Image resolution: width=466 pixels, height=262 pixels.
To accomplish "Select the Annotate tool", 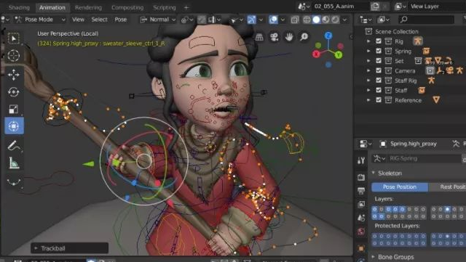I will (13, 145).
